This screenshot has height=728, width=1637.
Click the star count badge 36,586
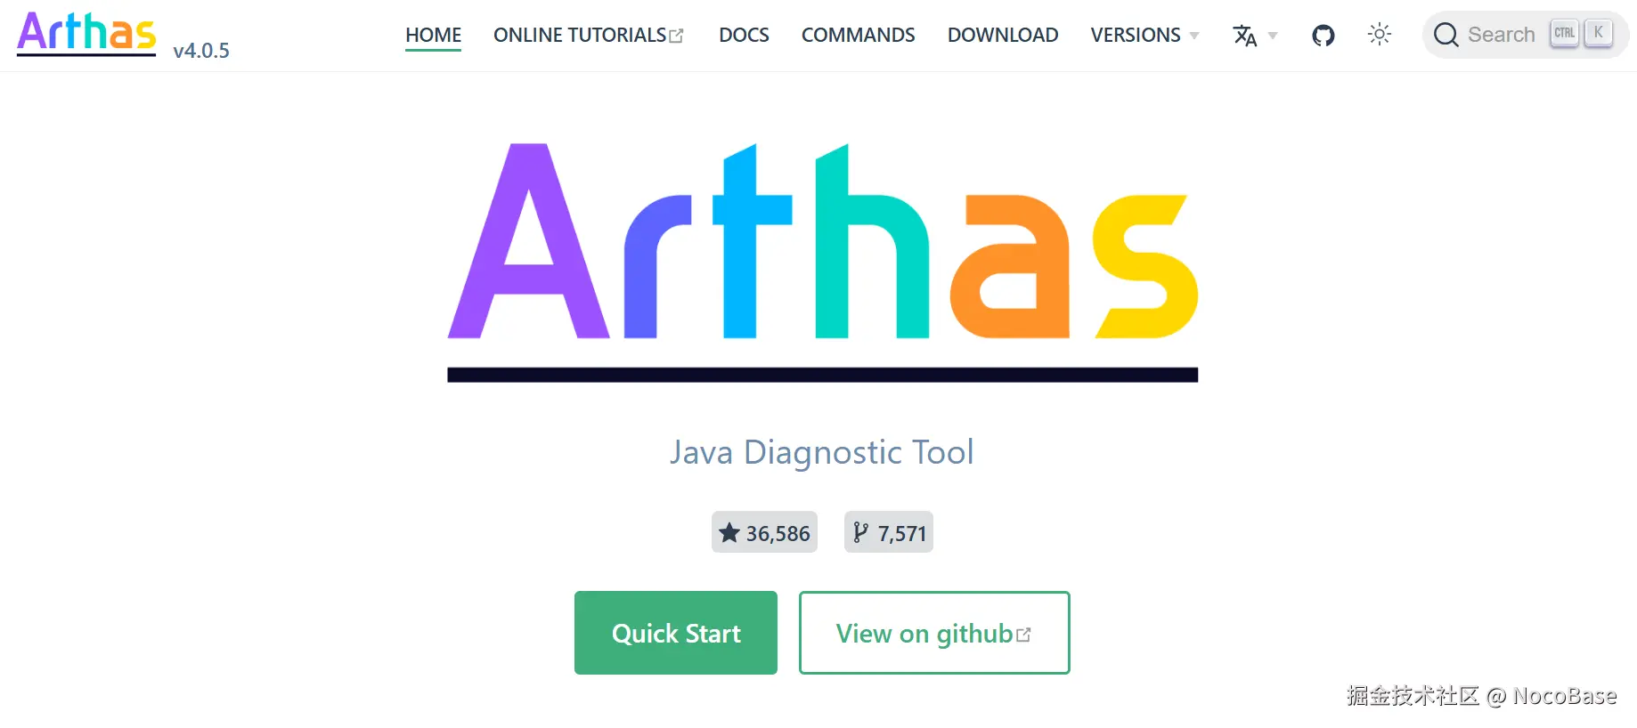[x=764, y=532]
